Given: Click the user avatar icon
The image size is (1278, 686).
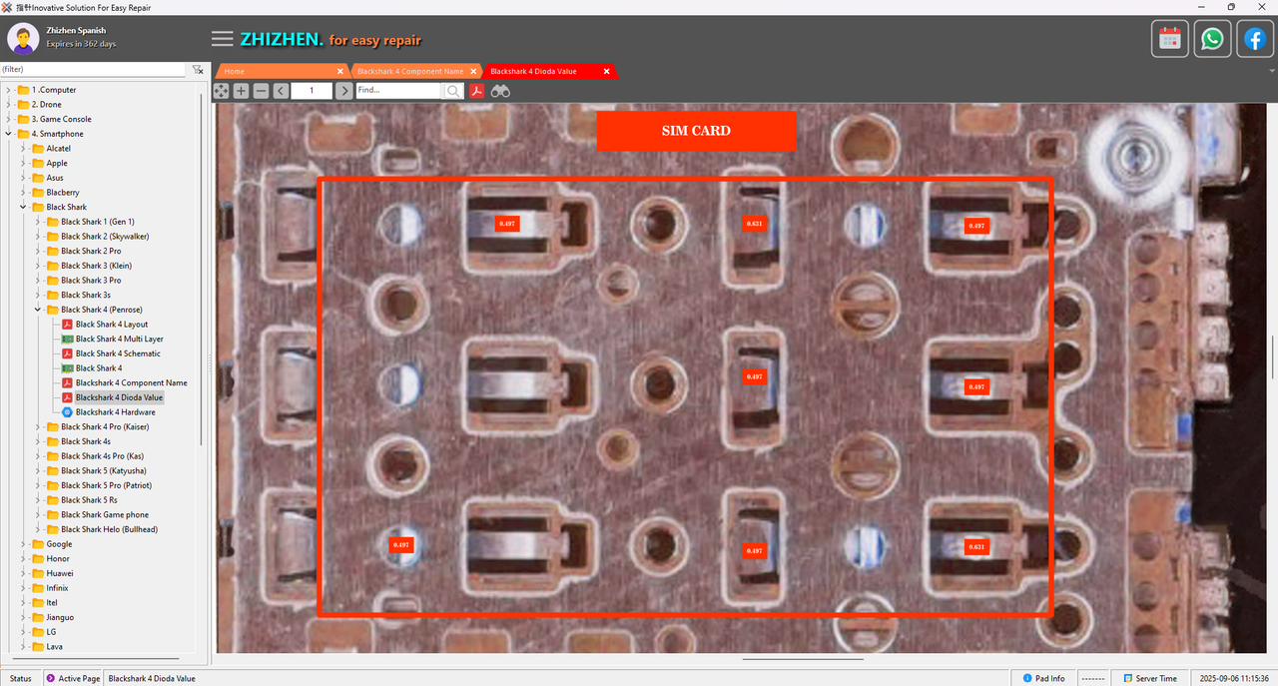Looking at the screenshot, I should [23, 39].
